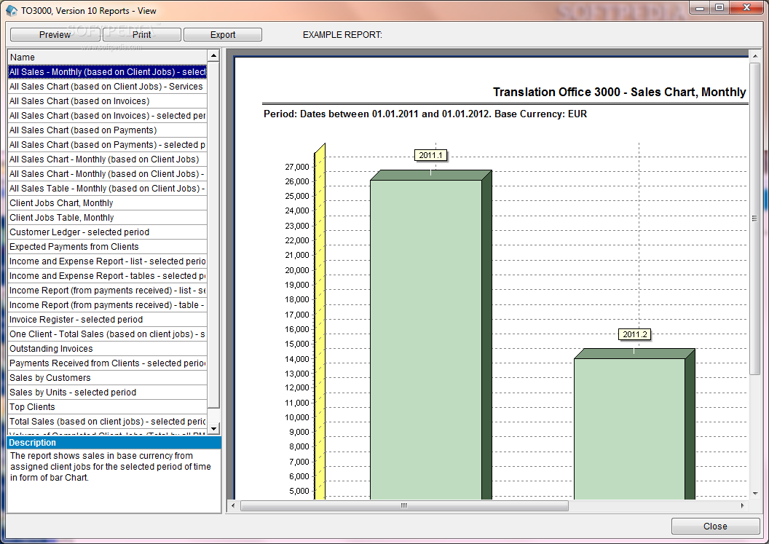Click the report list scrollbar thumb
The width and height of the screenshot is (769, 544).
pyautogui.click(x=213, y=234)
